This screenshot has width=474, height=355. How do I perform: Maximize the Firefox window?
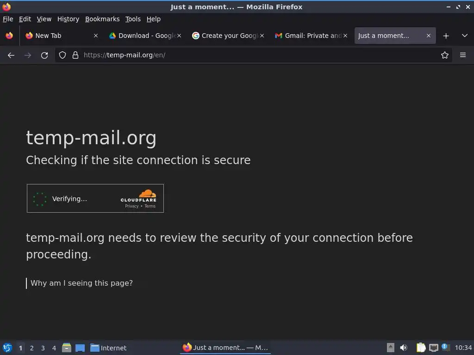tap(458, 6)
